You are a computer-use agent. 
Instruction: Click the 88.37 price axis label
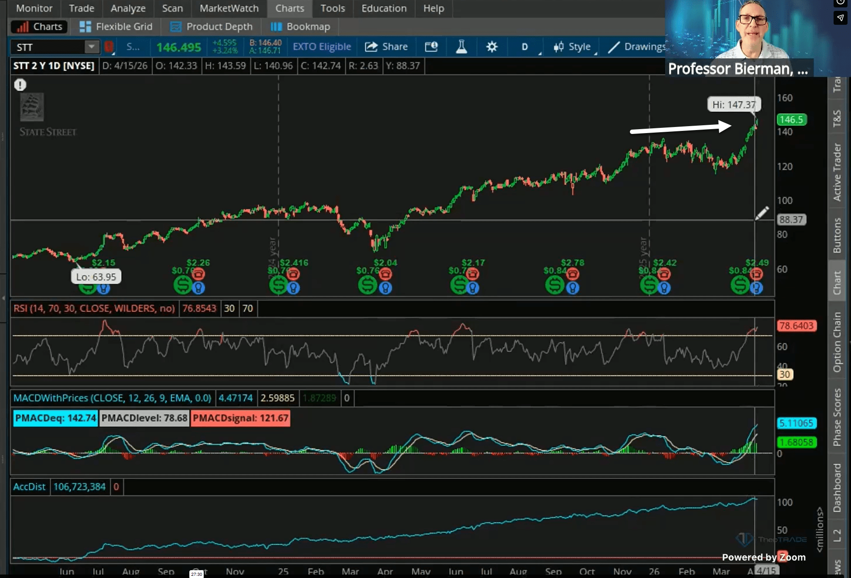click(x=791, y=220)
